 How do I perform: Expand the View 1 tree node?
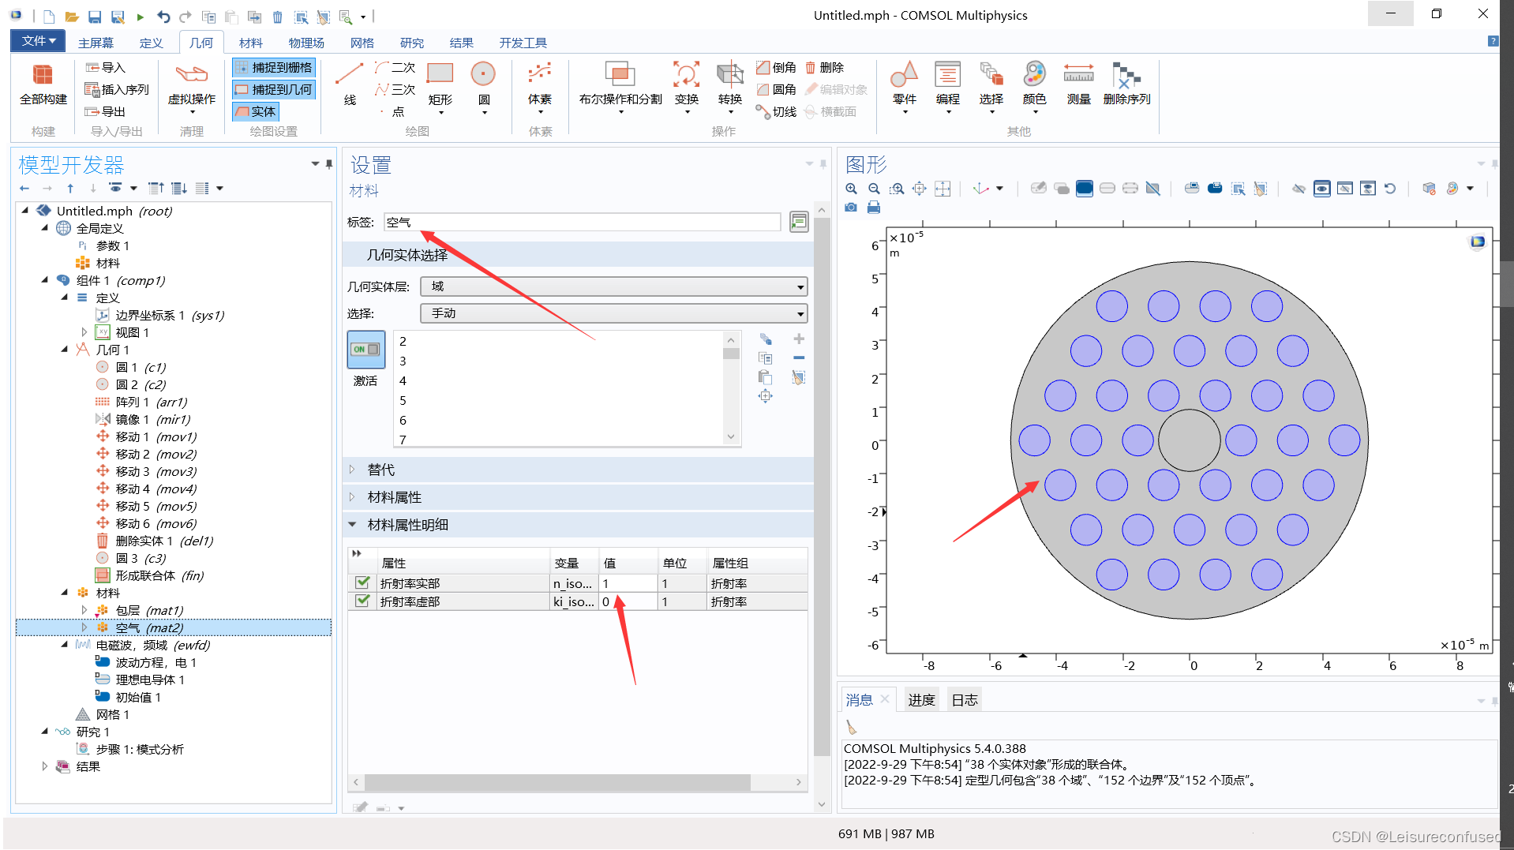tap(84, 332)
